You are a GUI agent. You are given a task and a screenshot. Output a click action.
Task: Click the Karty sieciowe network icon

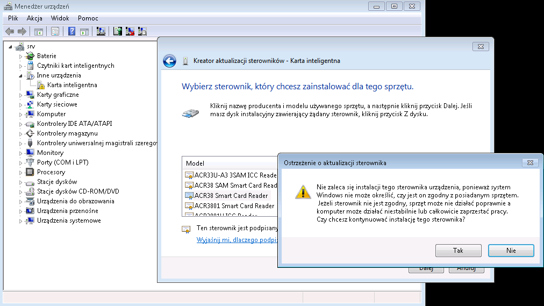30,104
